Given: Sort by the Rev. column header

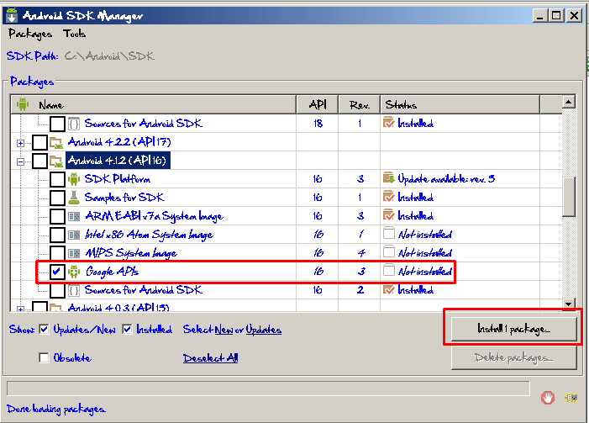Looking at the screenshot, I should (360, 104).
